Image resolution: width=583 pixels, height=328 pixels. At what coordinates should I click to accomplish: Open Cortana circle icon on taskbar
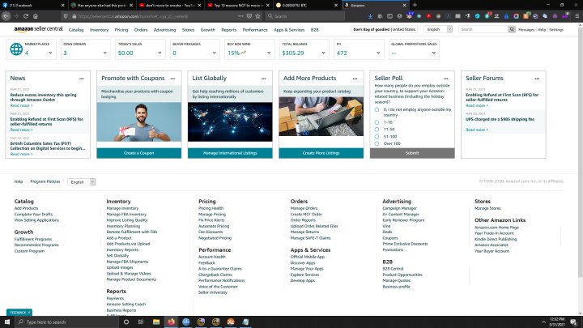pos(126,322)
